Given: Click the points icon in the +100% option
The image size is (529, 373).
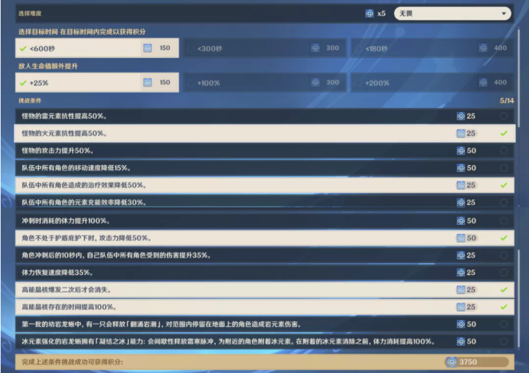Looking at the screenshot, I should coord(315,83).
